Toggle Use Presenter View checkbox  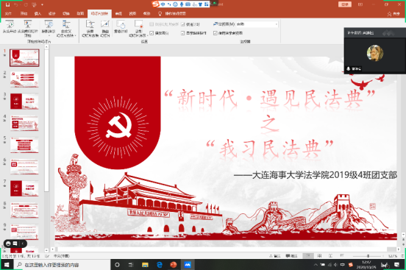pyautogui.click(x=216, y=33)
